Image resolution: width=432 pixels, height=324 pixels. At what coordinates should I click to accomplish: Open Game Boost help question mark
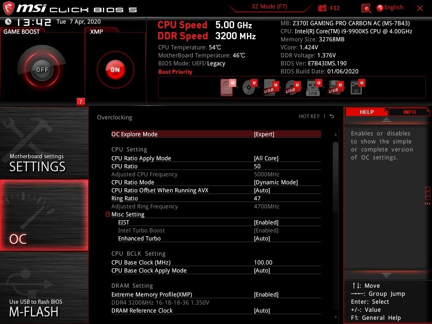point(81,101)
